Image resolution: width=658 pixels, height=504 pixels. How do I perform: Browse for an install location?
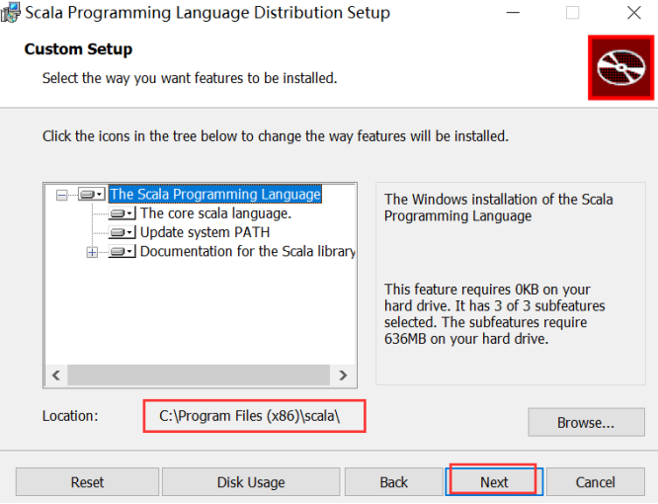[586, 422]
